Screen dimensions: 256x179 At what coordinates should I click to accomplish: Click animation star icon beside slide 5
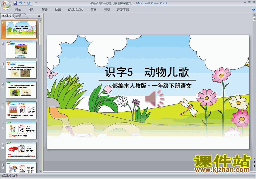click(3, 107)
